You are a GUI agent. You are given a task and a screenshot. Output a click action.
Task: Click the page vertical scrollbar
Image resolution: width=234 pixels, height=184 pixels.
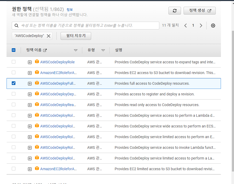point(233,101)
